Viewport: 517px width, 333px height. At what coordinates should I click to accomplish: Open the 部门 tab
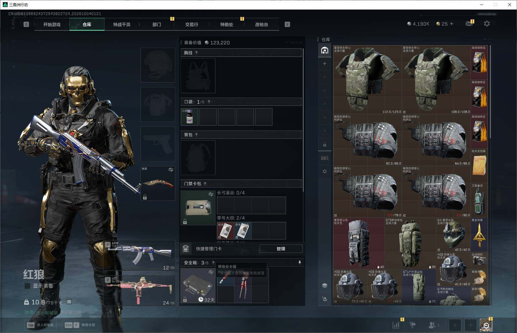157,24
